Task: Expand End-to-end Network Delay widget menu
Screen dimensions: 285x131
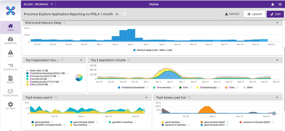Action: pyautogui.click(x=277, y=23)
